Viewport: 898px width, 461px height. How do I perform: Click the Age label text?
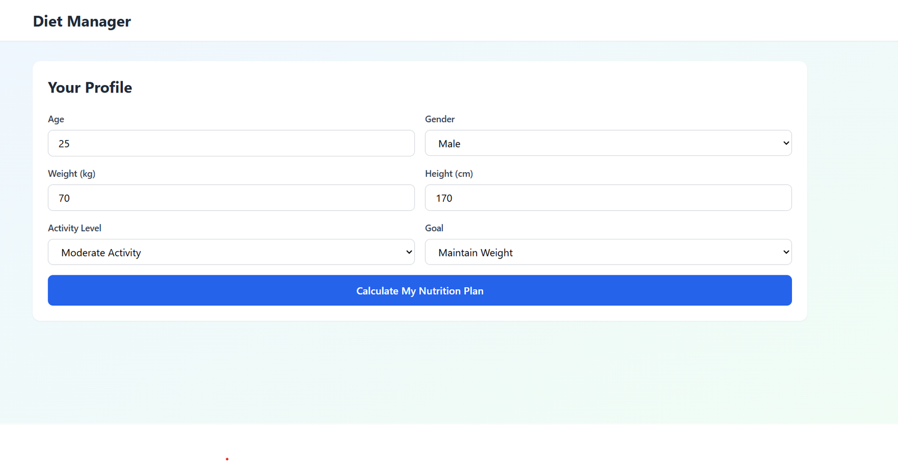(56, 119)
